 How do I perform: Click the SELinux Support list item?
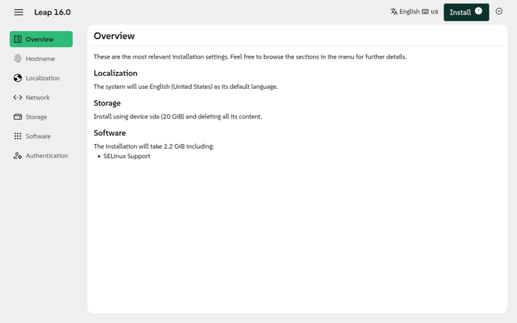(x=127, y=156)
